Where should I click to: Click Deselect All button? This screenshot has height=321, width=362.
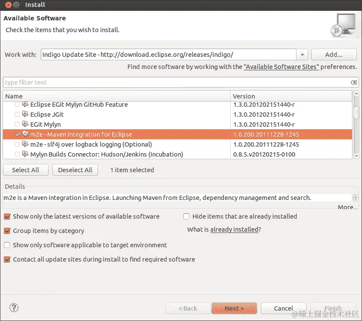75,170
